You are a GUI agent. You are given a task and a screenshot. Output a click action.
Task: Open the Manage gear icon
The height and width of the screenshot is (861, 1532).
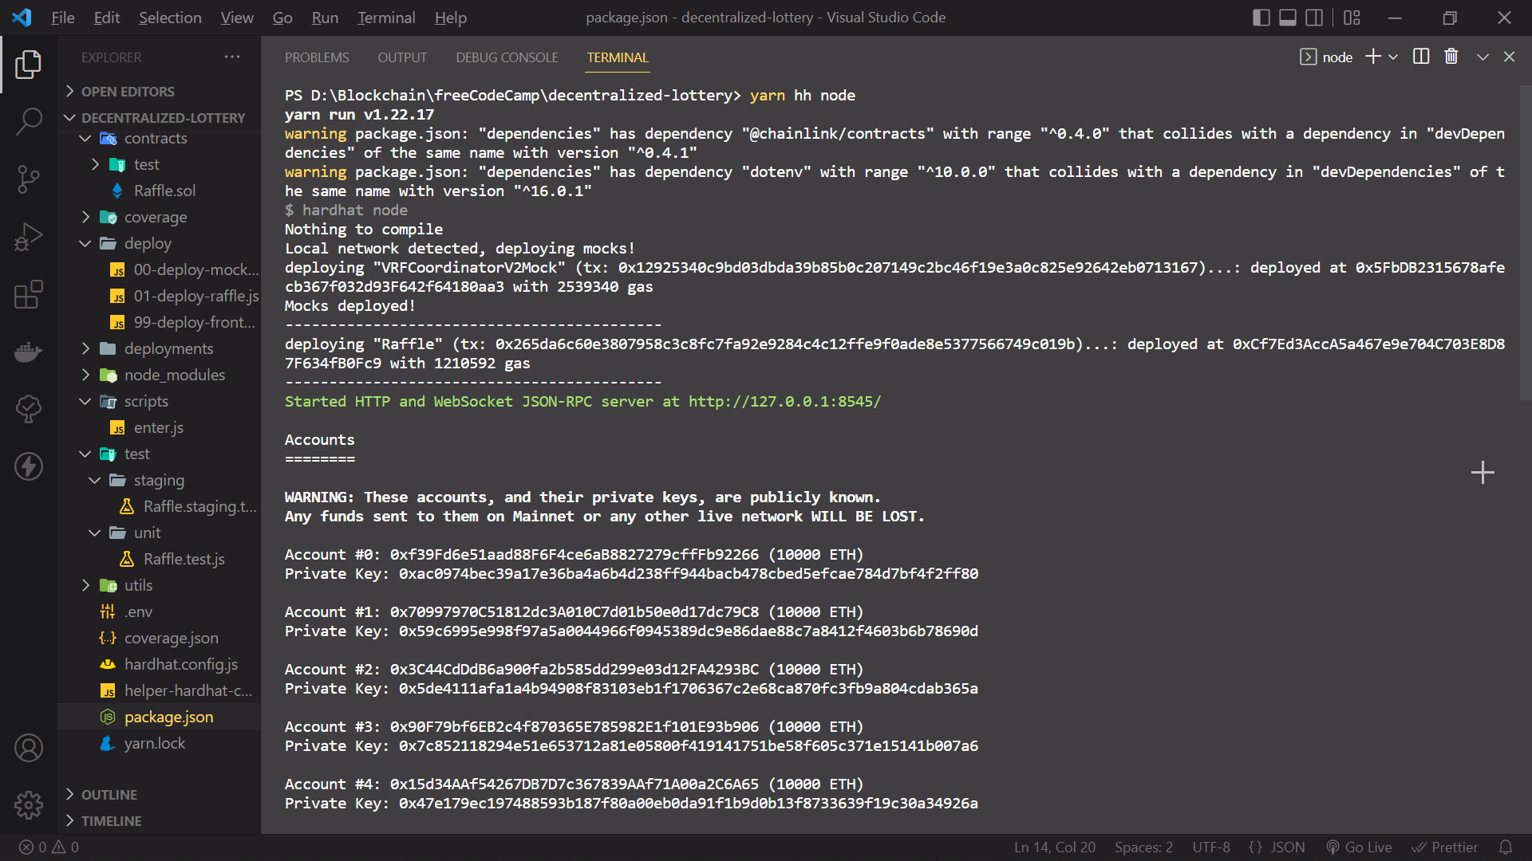click(x=29, y=805)
